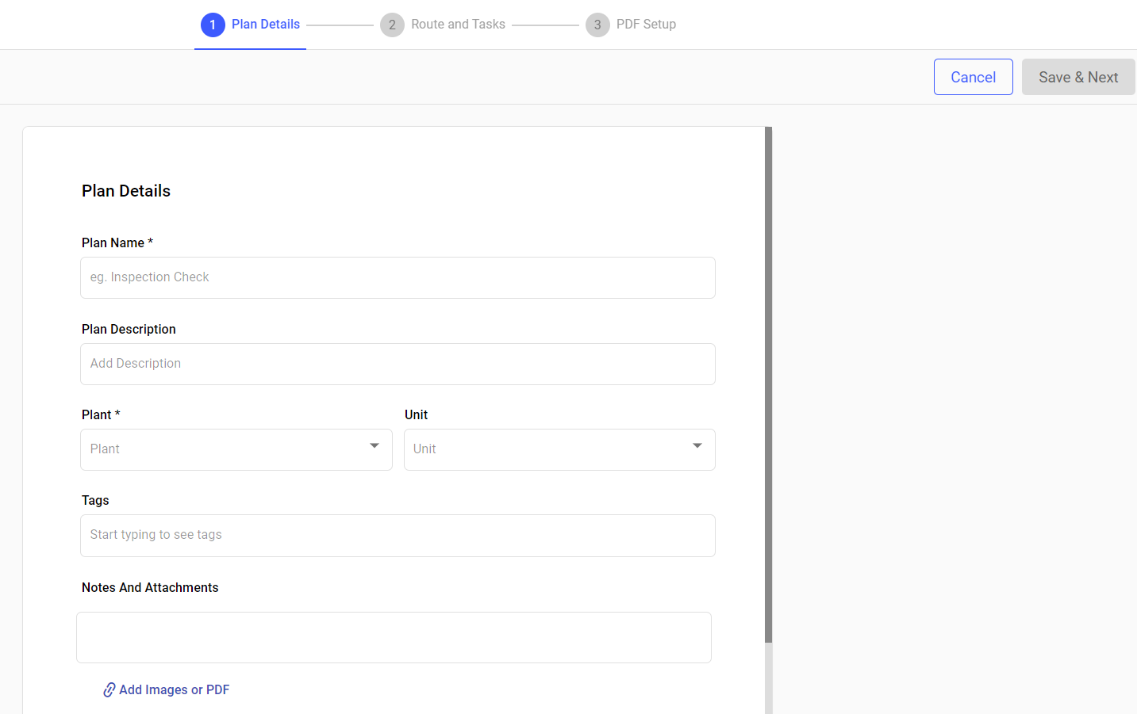
Task: Focus the Plan Name input field
Action: point(398,277)
